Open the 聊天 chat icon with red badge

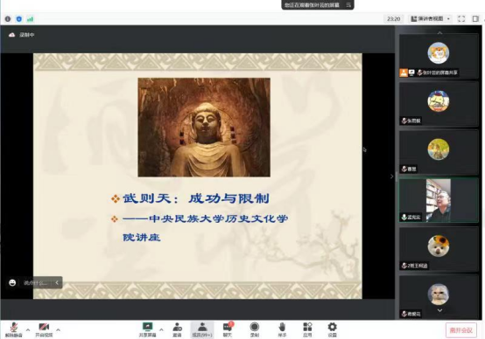click(228, 329)
